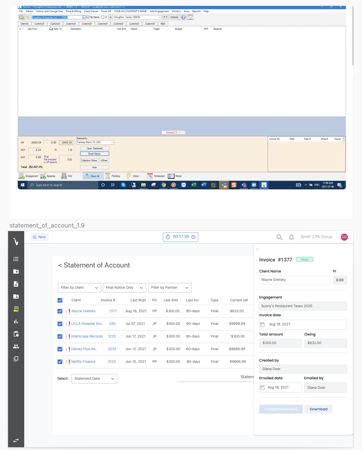Click the search magnifier icon
Viewport: 362px width, 450px height.
coord(279,237)
